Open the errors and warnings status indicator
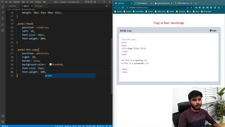 pos(5,126)
